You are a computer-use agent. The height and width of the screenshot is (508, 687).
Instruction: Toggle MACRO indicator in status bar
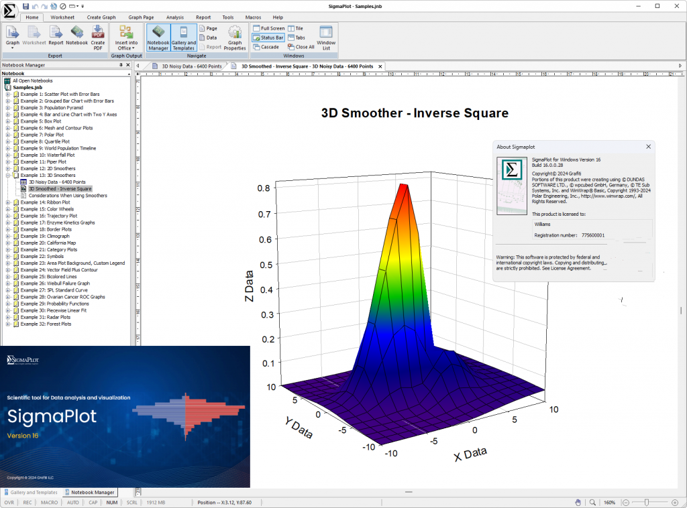pyautogui.click(x=49, y=503)
